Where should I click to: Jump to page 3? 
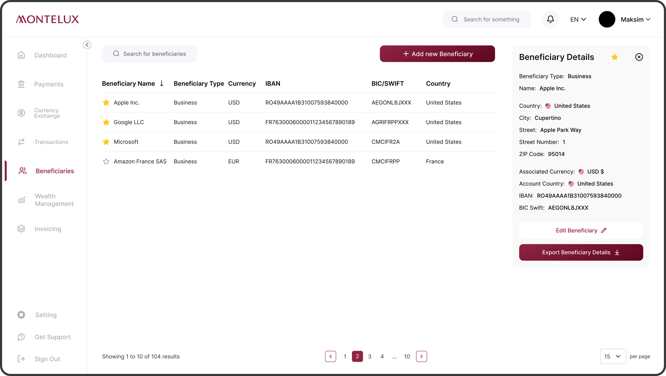[370, 357]
